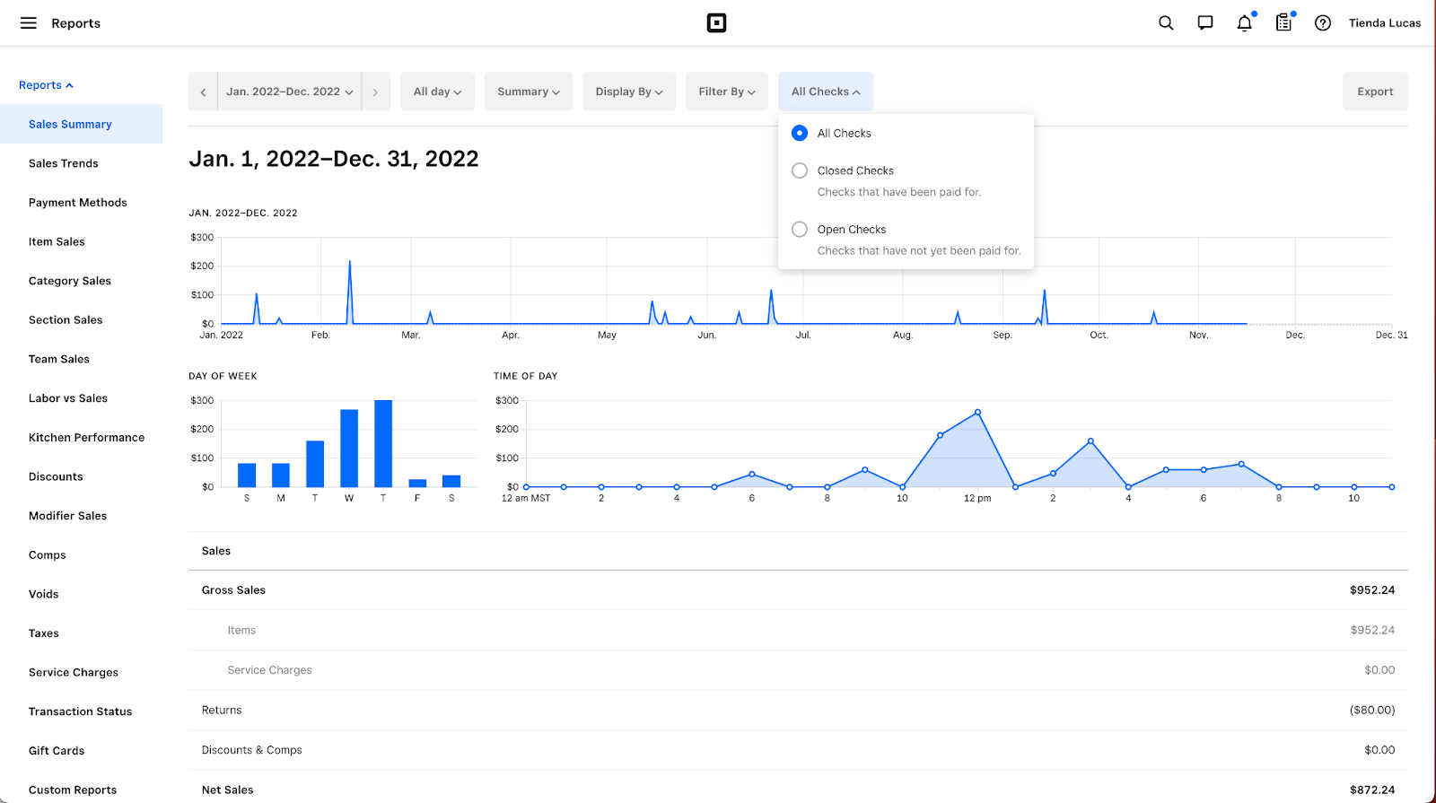Open Labor vs Sales report
This screenshot has width=1436, height=803.
tap(68, 398)
